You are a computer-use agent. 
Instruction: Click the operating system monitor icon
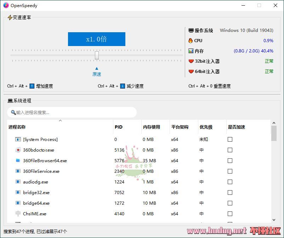click(x=191, y=31)
